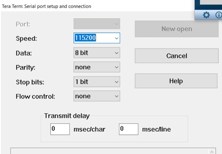Focus the msec/char transmit delay field
Viewport: 222px width, 154px height.
pyautogui.click(x=60, y=129)
